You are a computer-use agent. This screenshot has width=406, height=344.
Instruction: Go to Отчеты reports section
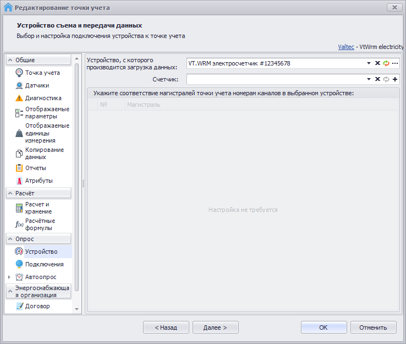(35, 168)
